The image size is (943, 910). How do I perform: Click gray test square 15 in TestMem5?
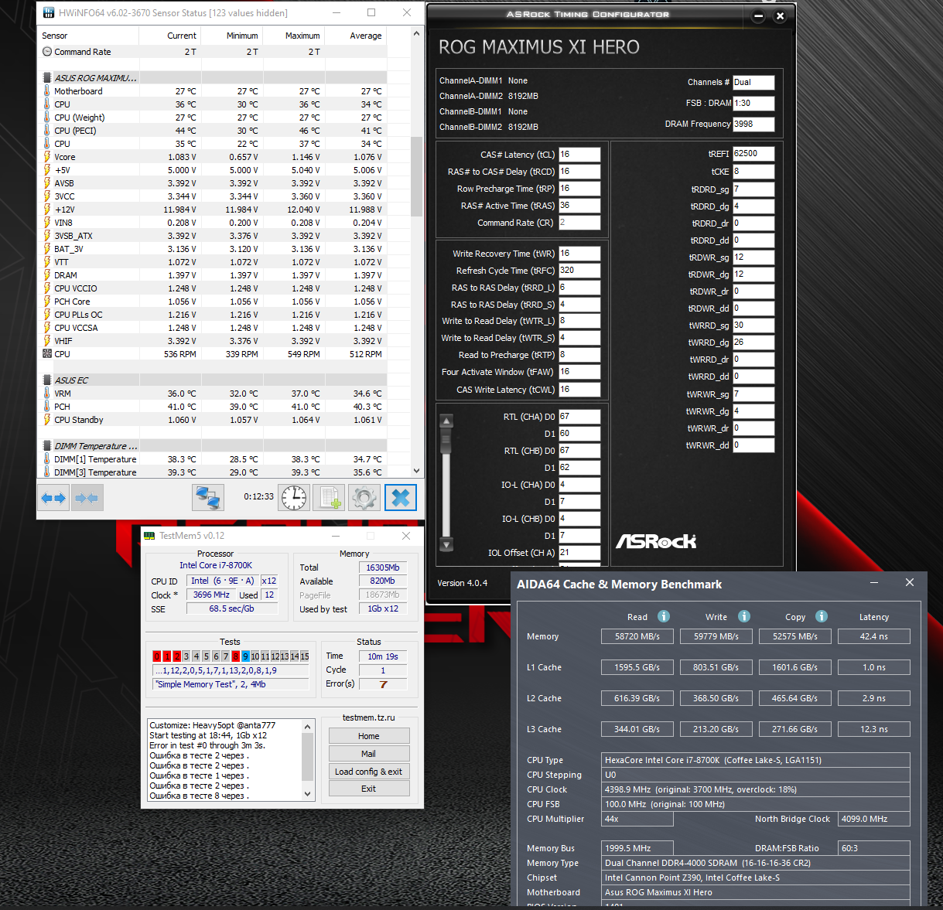click(305, 656)
